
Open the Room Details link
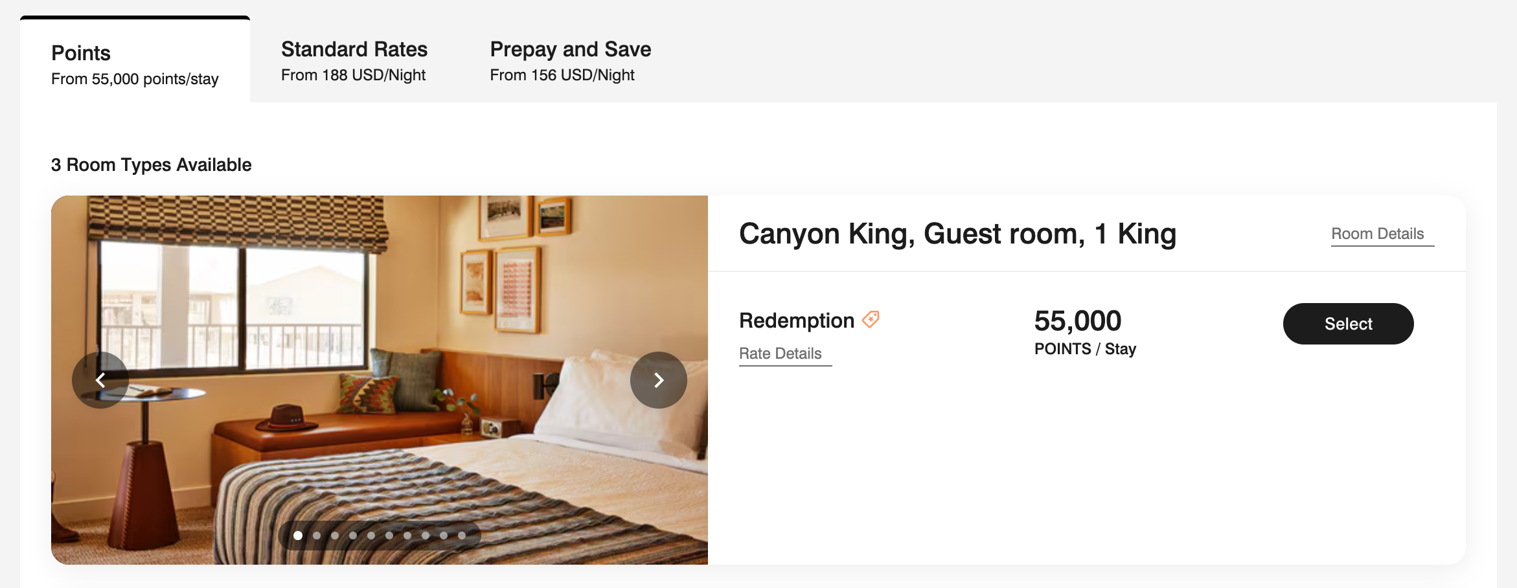tap(1377, 234)
